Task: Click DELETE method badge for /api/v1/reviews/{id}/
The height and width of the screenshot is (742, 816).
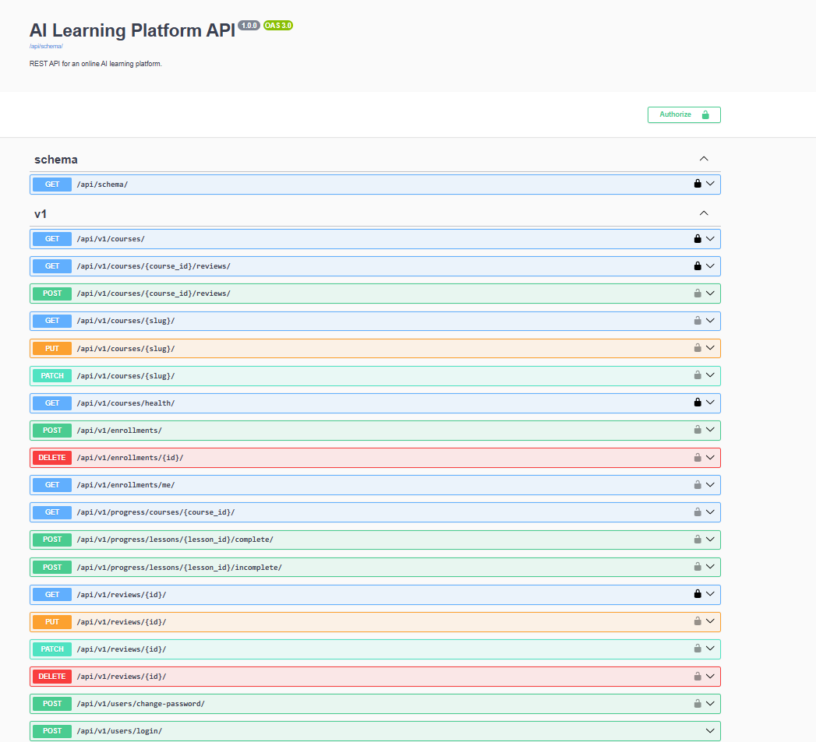Action: [52, 677]
